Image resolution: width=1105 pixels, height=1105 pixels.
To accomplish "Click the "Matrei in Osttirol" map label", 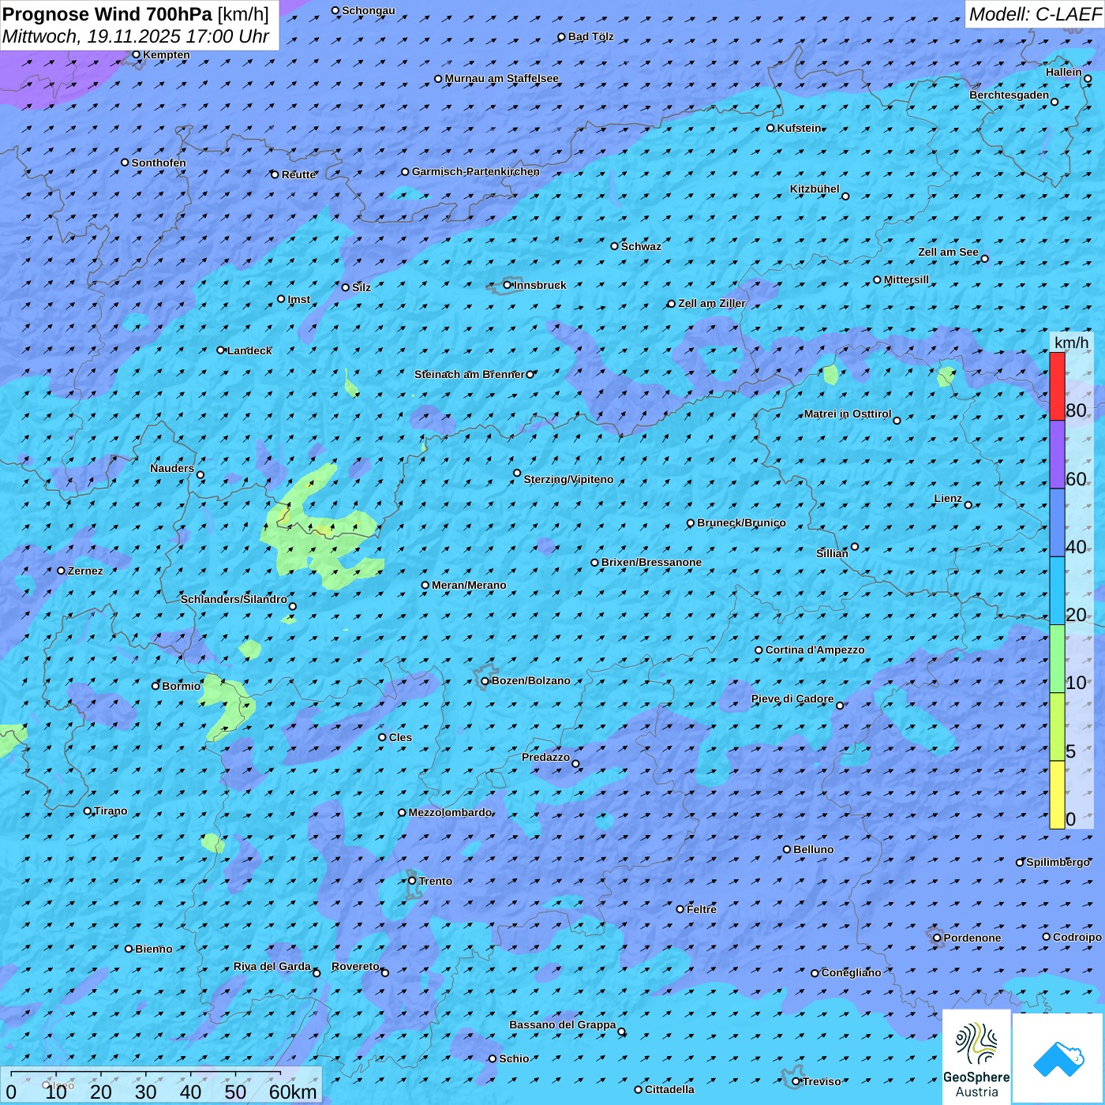I will (848, 414).
